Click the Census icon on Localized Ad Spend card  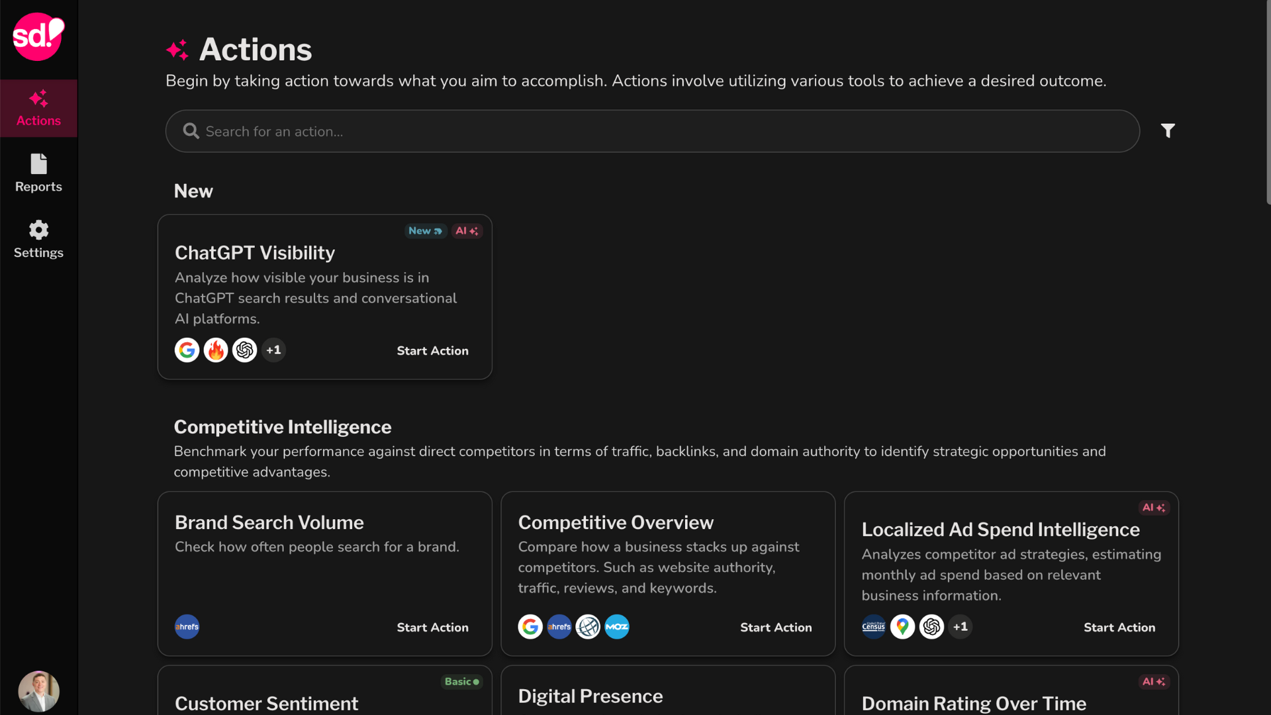873,627
